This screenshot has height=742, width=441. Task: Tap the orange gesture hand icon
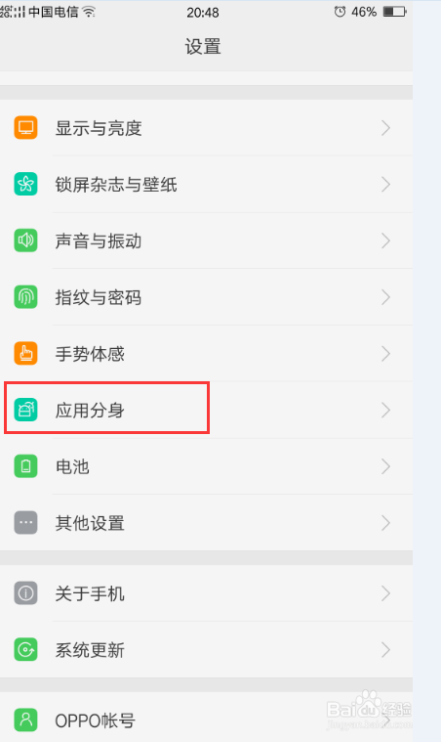25,354
